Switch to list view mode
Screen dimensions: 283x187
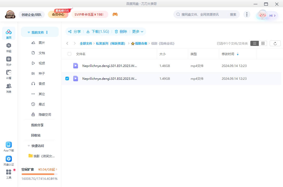pyautogui.click(x=254, y=44)
